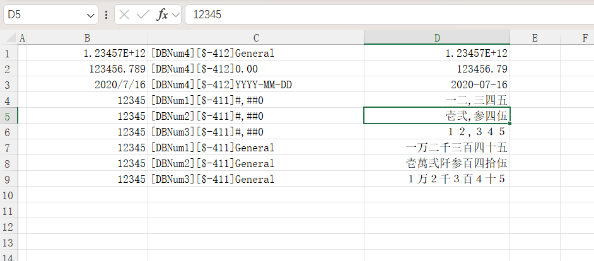The height and width of the screenshot is (261, 594).
Task: Click the Select All corner triangle
Action: point(8,38)
